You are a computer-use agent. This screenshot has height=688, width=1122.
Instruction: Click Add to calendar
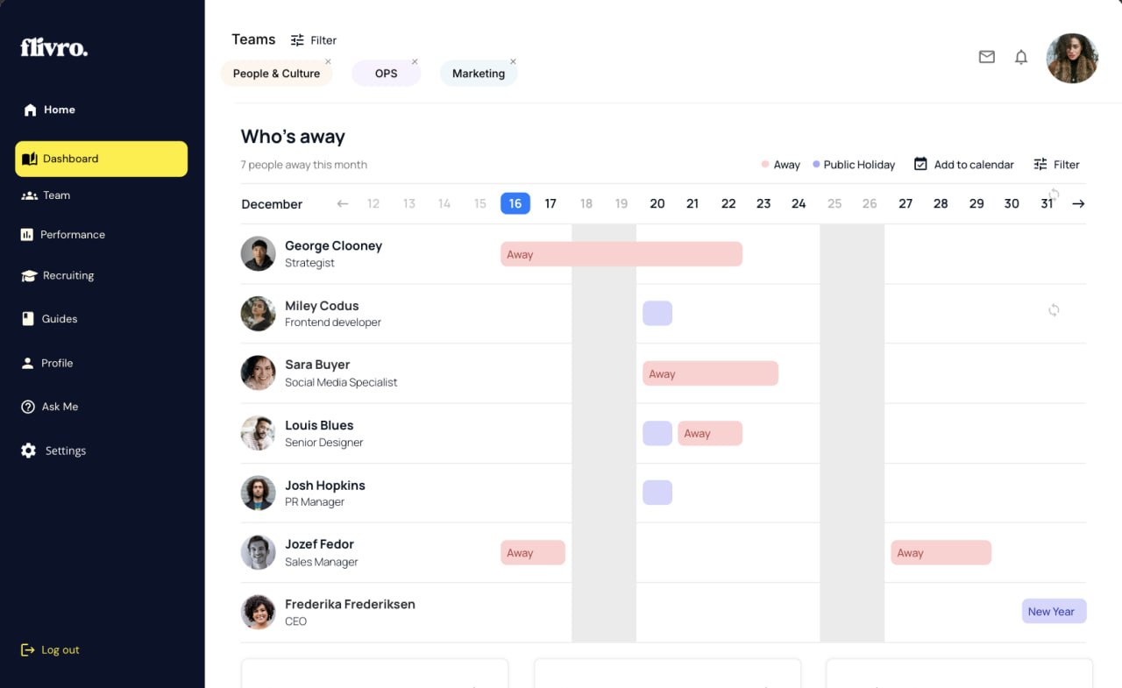coord(963,164)
